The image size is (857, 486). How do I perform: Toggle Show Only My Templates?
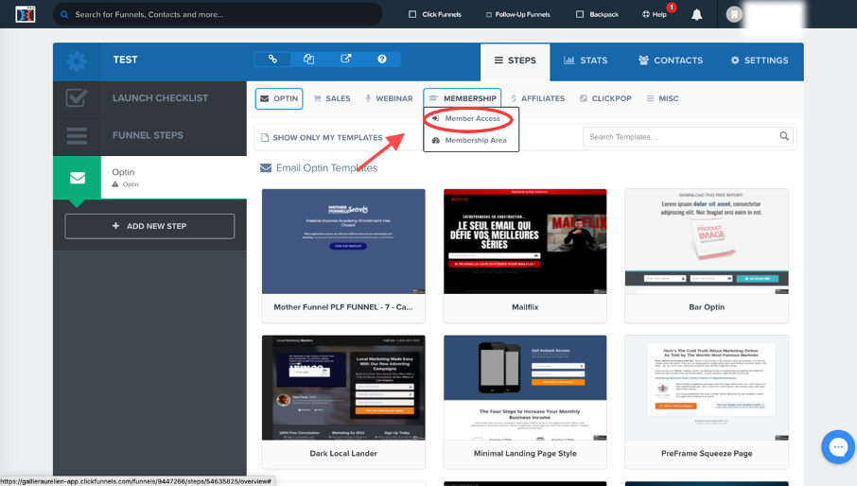[322, 138]
